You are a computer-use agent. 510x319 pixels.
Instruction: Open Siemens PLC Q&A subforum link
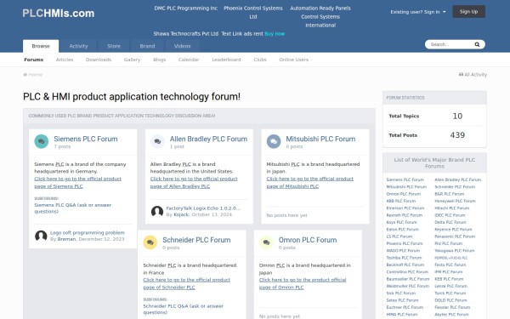[72, 208]
